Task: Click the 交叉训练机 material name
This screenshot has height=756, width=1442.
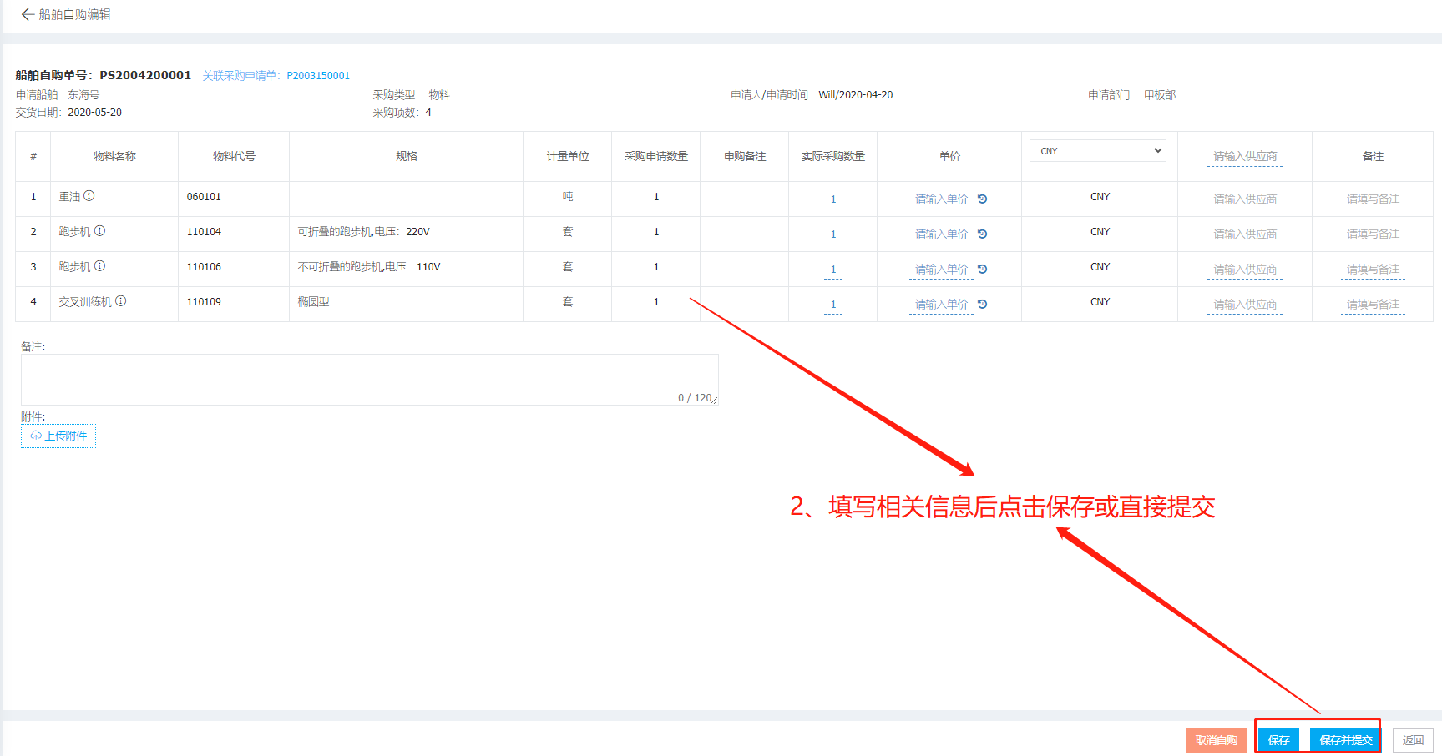Action: coord(85,302)
